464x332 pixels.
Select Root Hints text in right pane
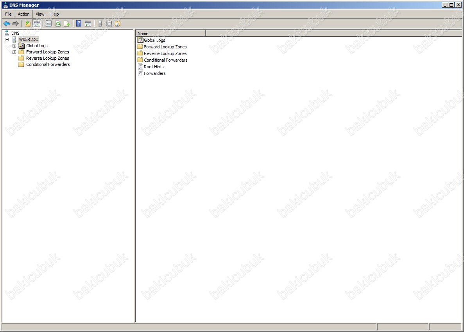coord(154,67)
